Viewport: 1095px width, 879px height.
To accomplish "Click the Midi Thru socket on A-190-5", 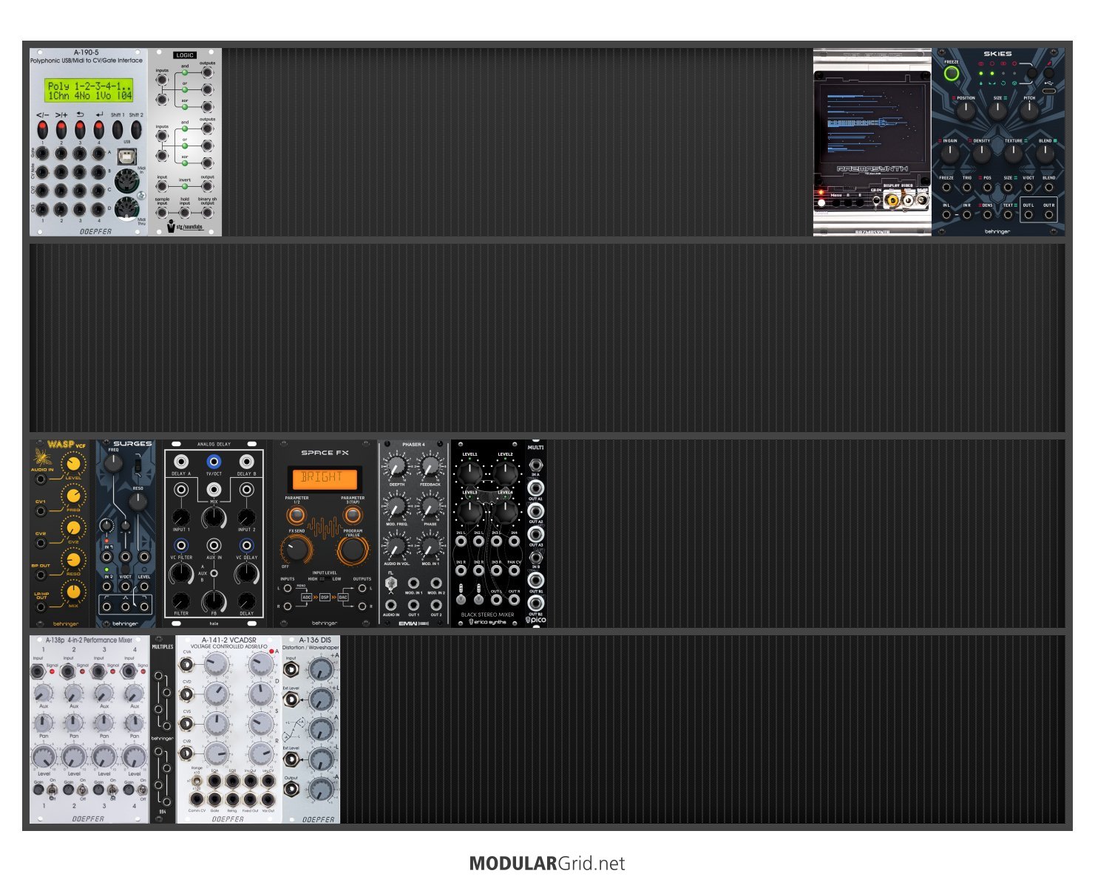I will pos(126,208).
